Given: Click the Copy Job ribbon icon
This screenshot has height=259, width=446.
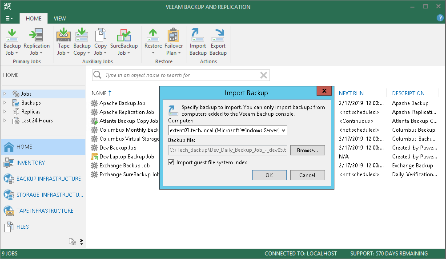Looking at the screenshot, I should click(x=100, y=35).
